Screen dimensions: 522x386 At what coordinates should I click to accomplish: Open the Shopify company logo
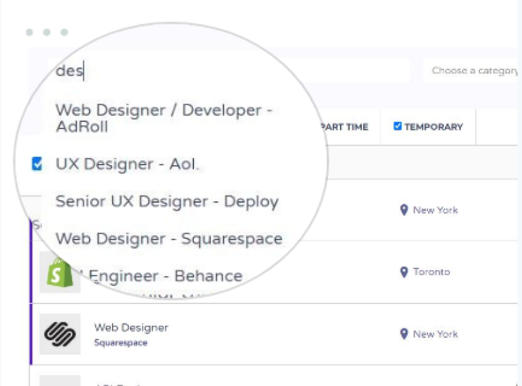tap(60, 272)
